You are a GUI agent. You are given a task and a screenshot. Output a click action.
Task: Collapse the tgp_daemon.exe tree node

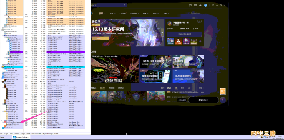coord(1,82)
